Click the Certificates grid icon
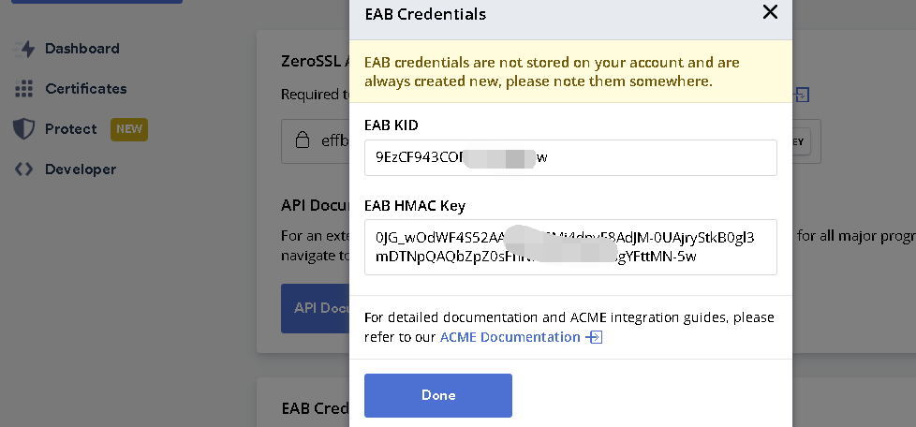 24,89
